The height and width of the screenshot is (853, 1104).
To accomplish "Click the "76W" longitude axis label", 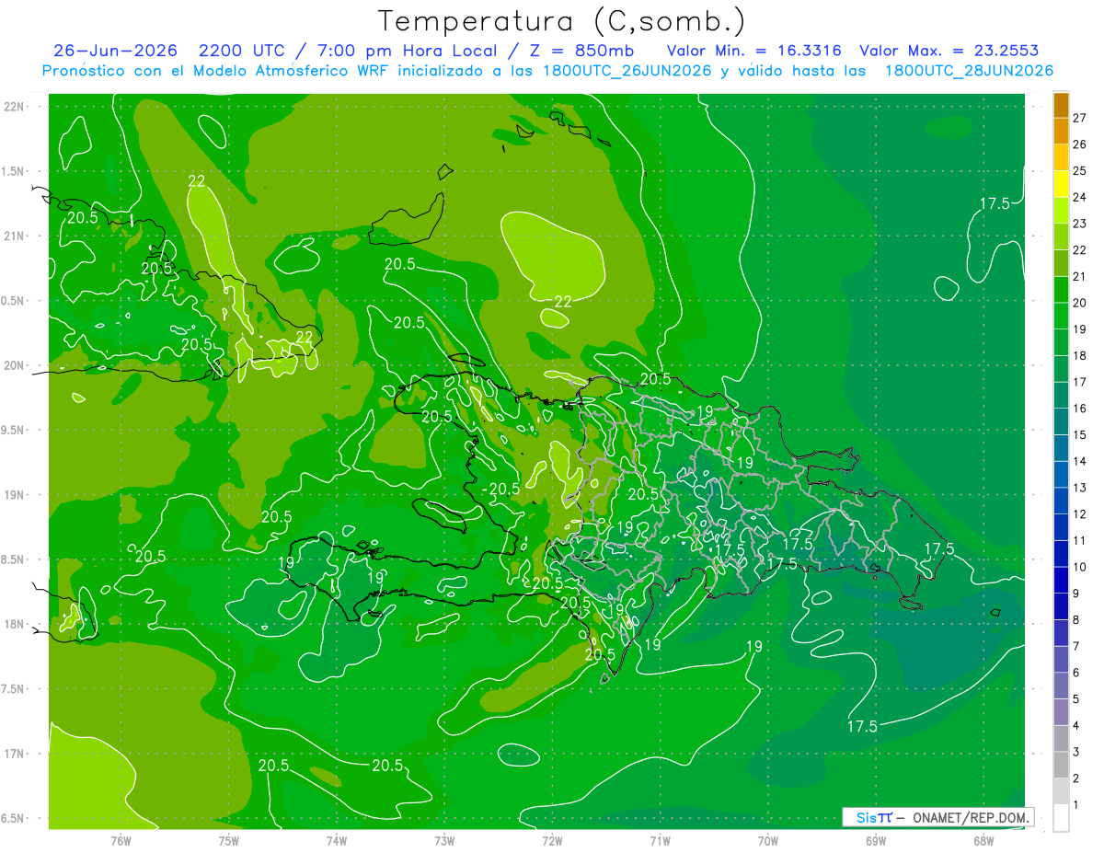I will click(121, 841).
